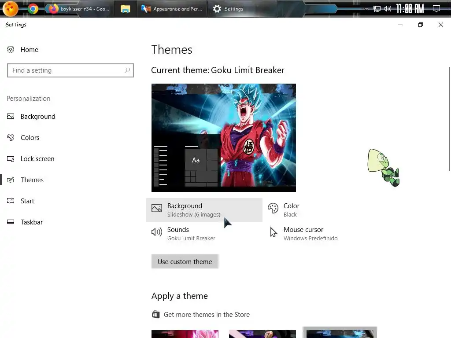Minimize the Settings window
451x338 pixels.
(x=400, y=25)
